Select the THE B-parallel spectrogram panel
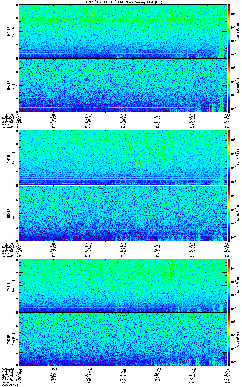This screenshot has width=242, height=387. tap(122, 339)
